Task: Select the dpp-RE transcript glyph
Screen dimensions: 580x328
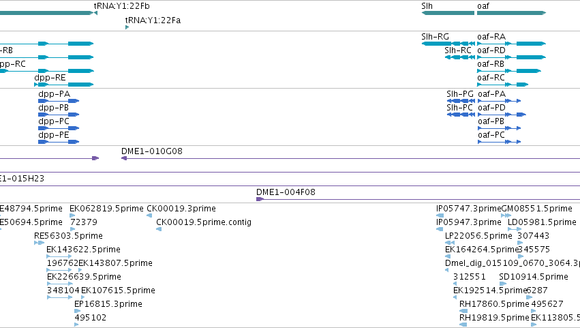Action: pos(63,85)
